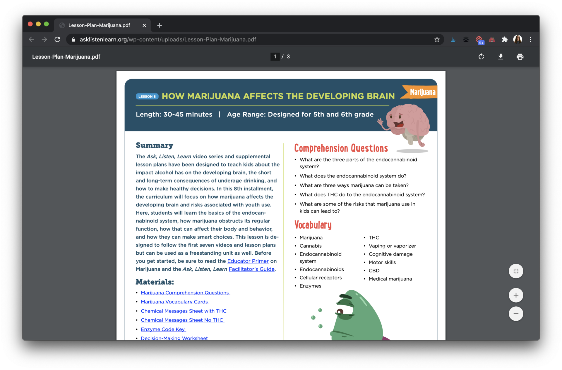View site security via the padlock
The image size is (562, 370).
click(73, 39)
